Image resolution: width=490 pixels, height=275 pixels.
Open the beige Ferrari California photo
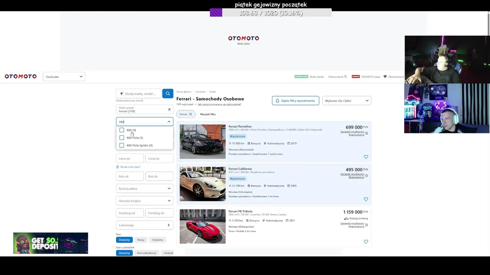coord(203,184)
